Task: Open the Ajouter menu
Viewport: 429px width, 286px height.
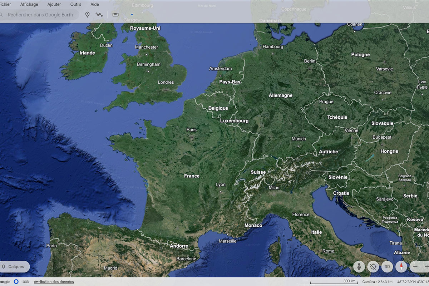Action: (x=54, y=4)
